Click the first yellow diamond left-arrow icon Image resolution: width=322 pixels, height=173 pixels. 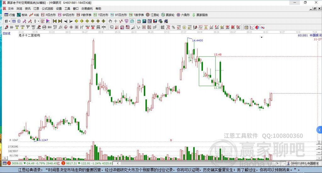(x=76, y=21)
